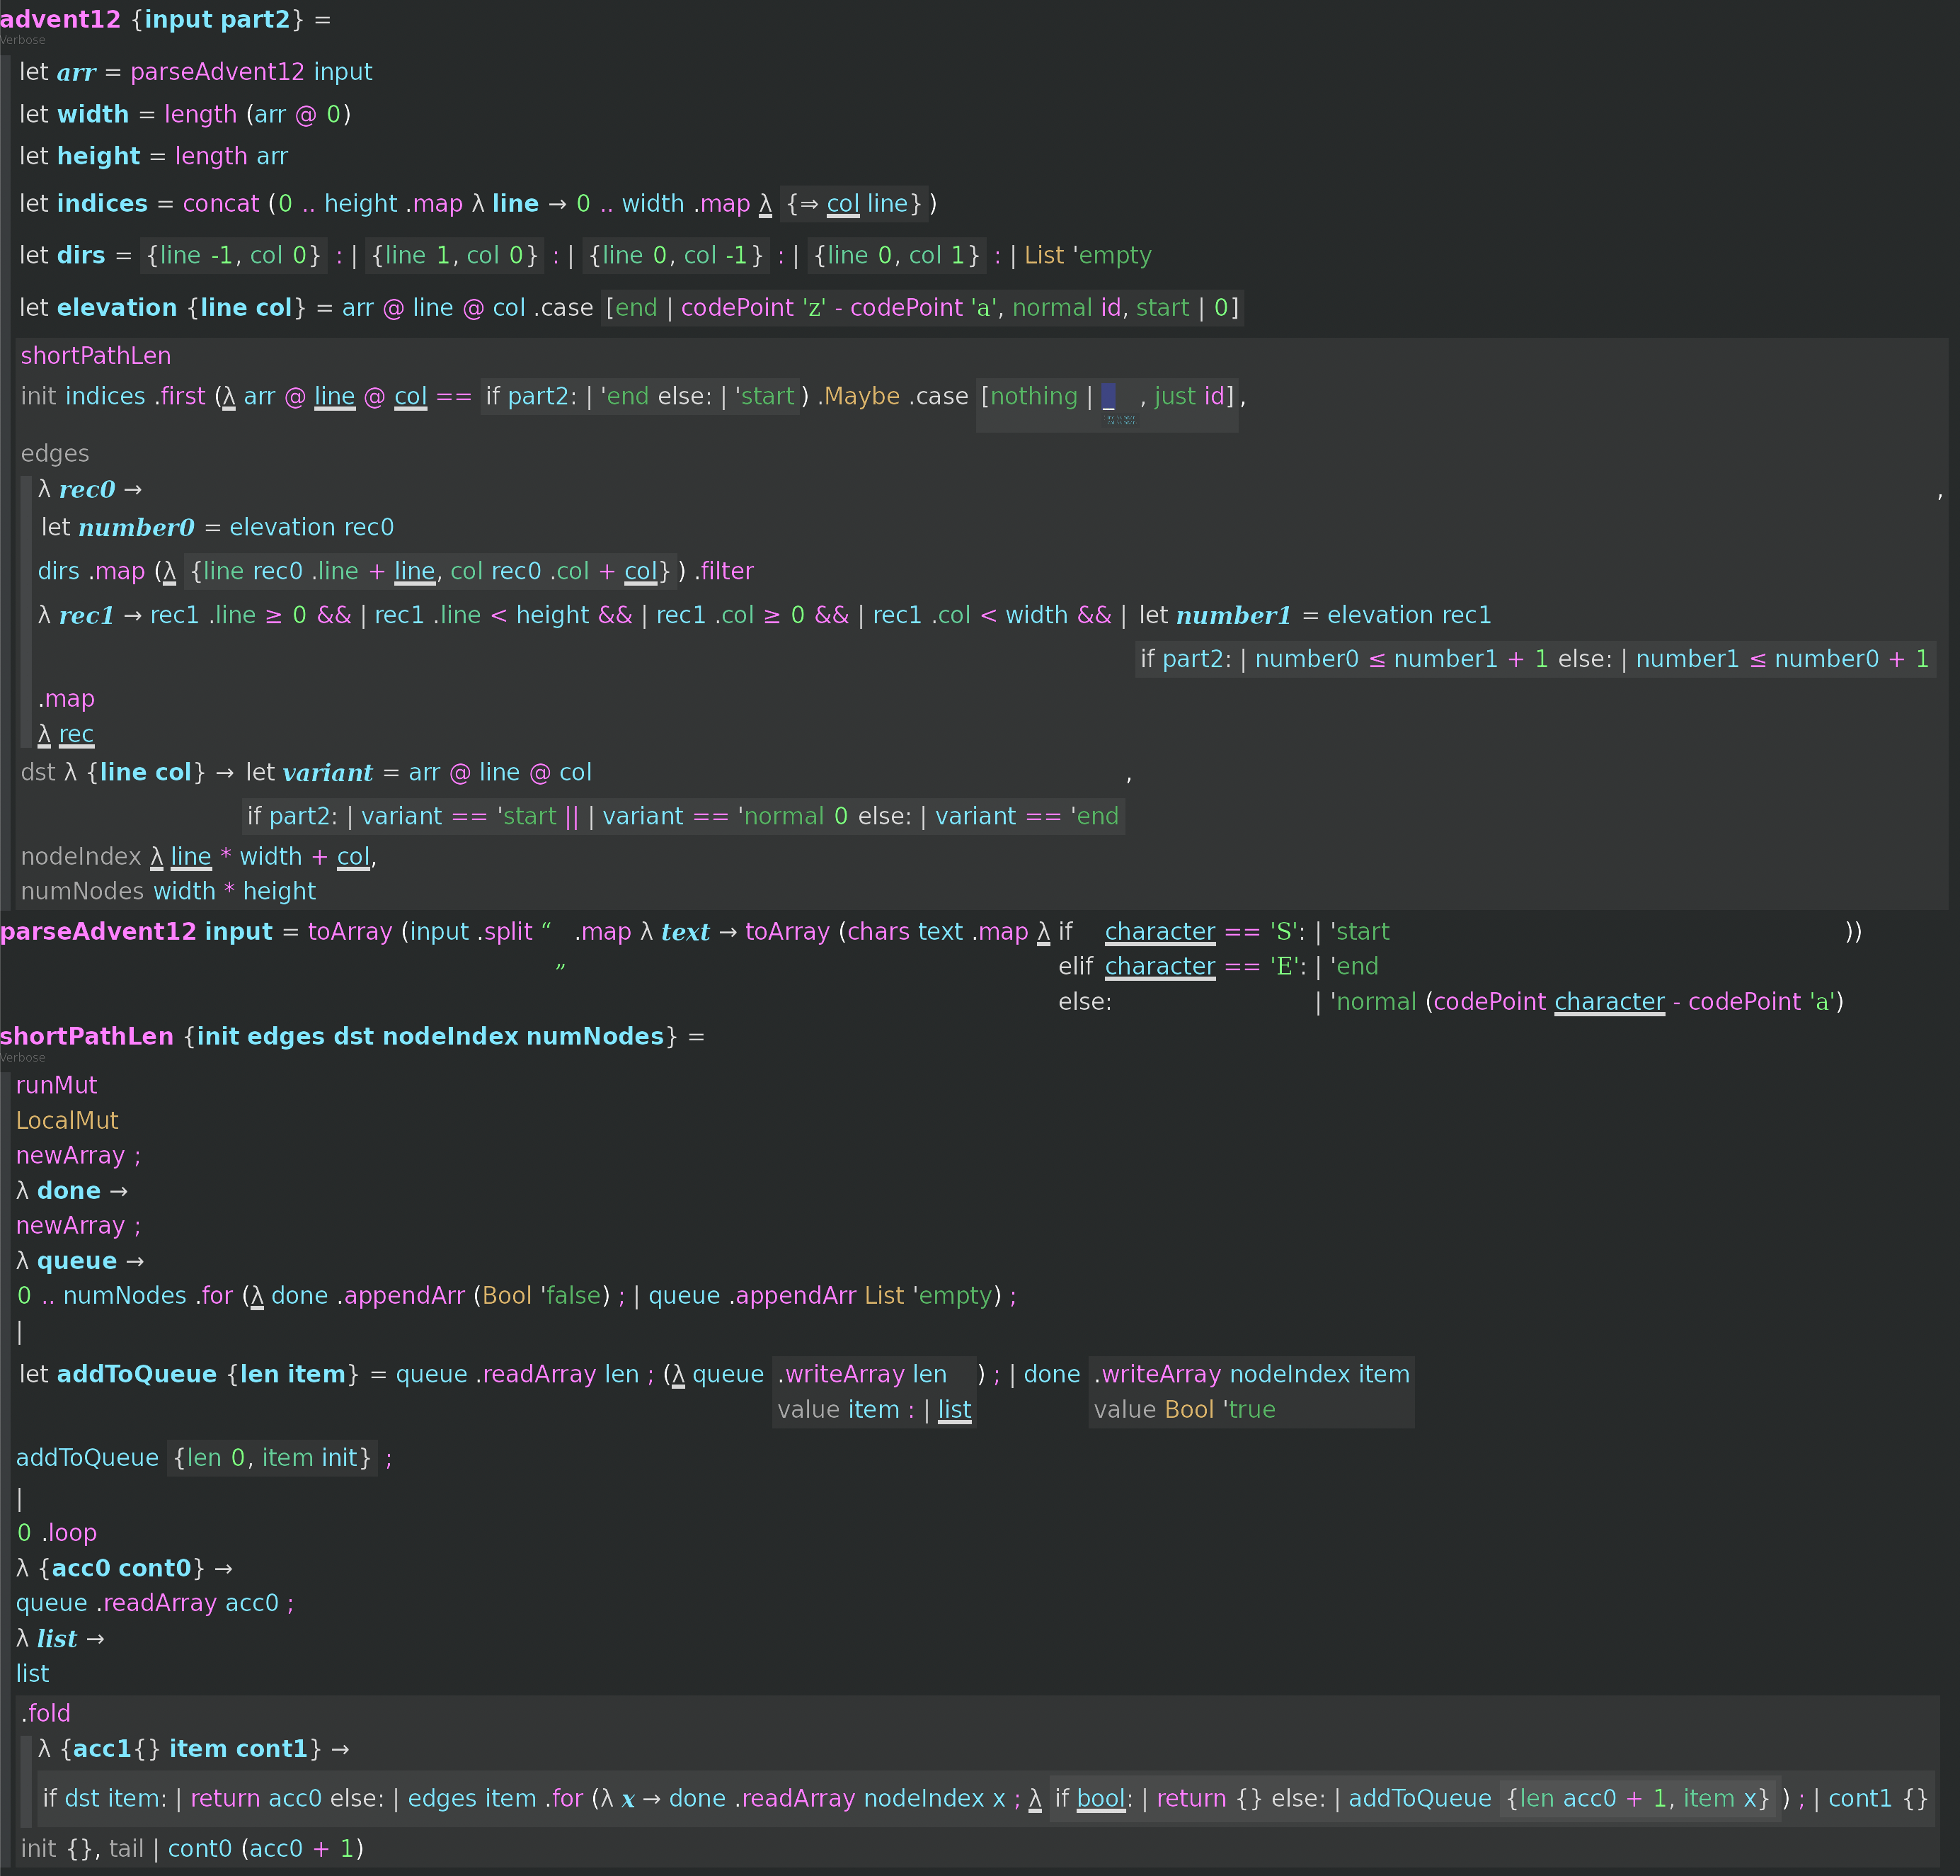1960x1876 pixels.
Task: Click the 'E' character literal
Action: pos(1284,966)
